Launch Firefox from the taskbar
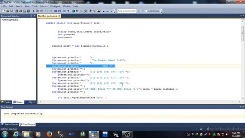The height and width of the screenshot is (138, 245). click(x=49, y=134)
